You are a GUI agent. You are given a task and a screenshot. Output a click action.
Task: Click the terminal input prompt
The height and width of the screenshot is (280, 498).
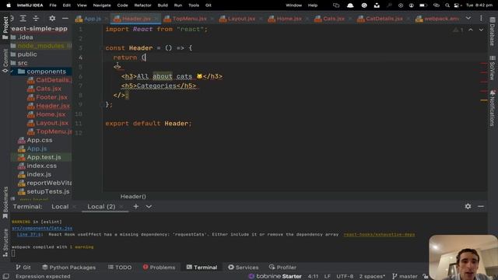(x=13, y=254)
